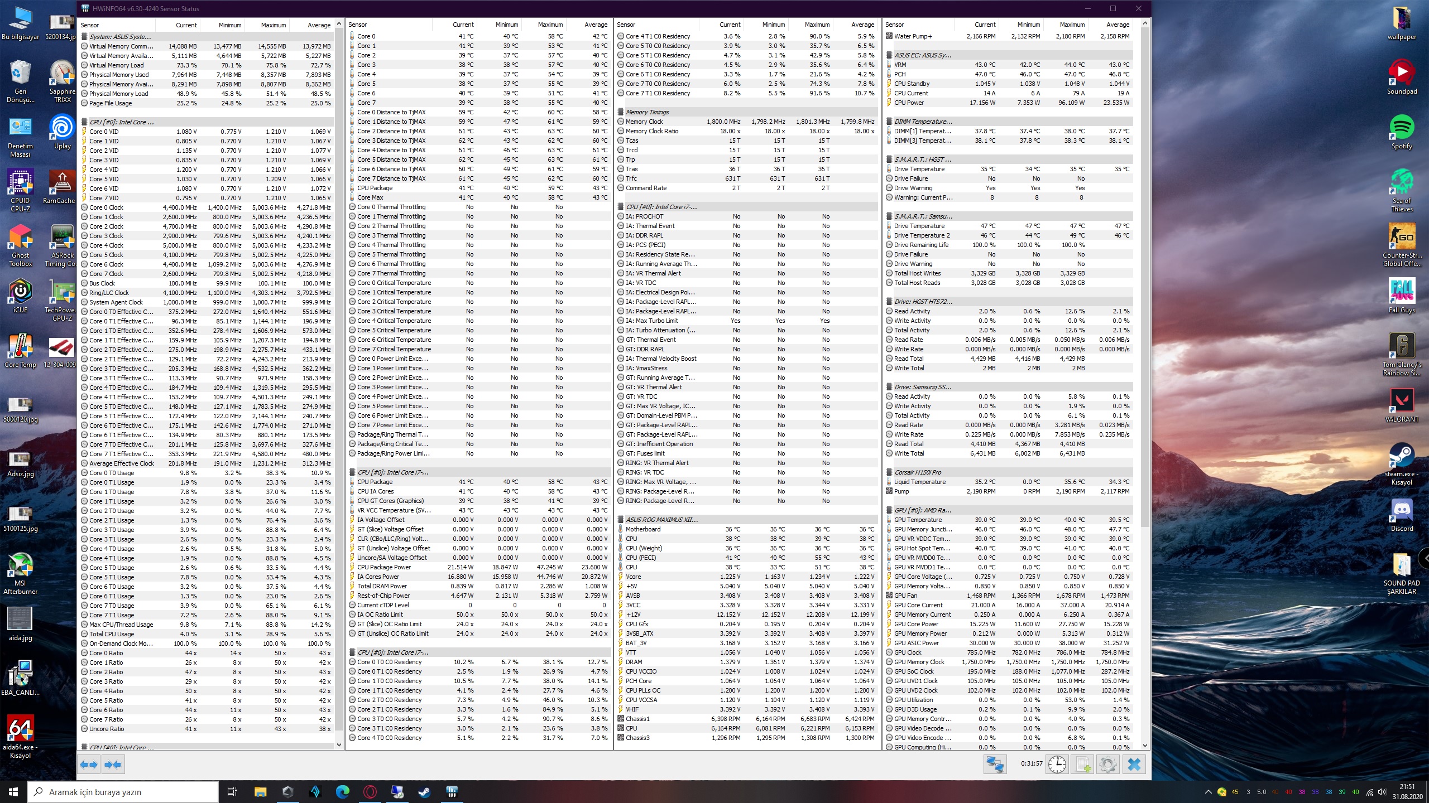Open Soundpad desktop icon
The width and height of the screenshot is (1429, 803).
coord(1402,76)
